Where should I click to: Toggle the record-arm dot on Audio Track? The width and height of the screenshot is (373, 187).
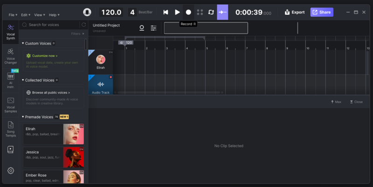(x=111, y=77)
